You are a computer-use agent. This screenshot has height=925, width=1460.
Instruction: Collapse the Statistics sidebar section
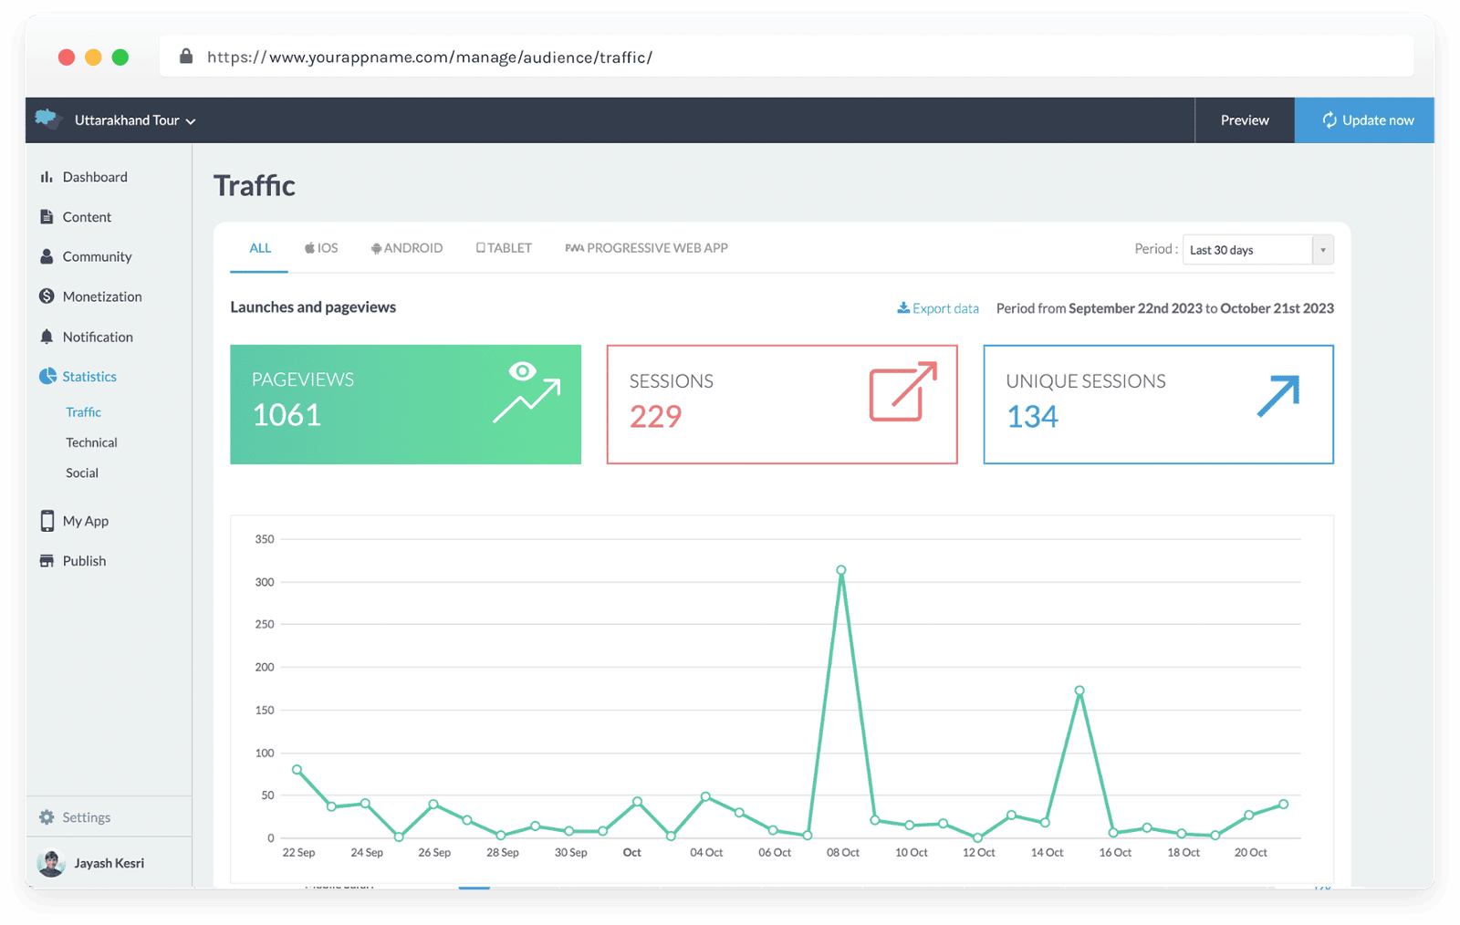tap(89, 377)
